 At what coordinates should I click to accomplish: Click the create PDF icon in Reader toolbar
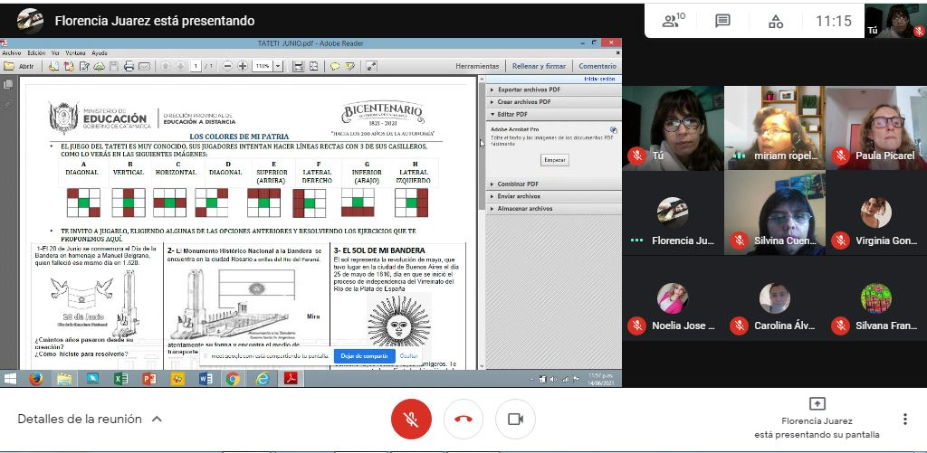(69, 67)
